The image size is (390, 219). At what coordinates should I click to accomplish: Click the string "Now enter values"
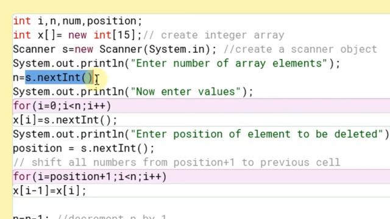[x=185, y=92]
